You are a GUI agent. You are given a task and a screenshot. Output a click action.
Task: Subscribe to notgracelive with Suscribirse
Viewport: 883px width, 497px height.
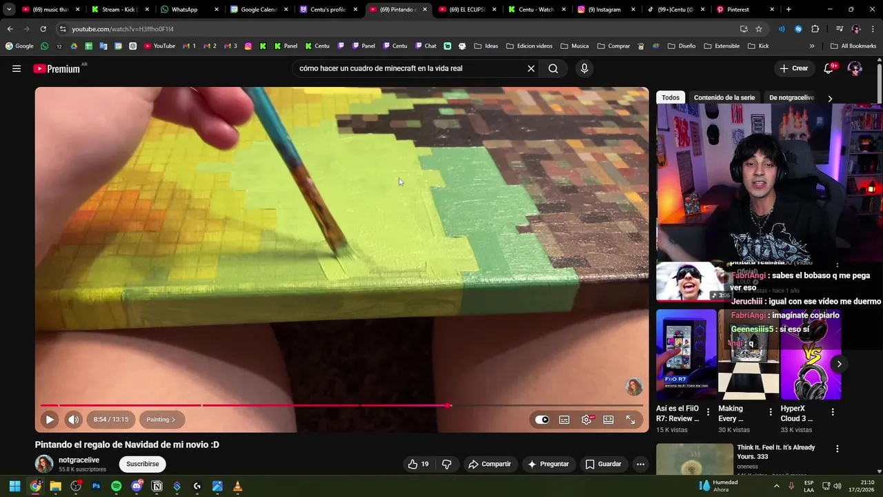142,464
